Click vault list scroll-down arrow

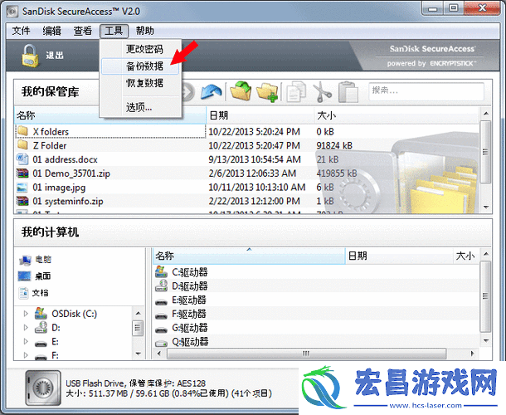tap(486, 207)
